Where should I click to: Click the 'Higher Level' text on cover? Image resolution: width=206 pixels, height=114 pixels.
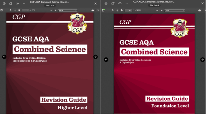(72, 108)
